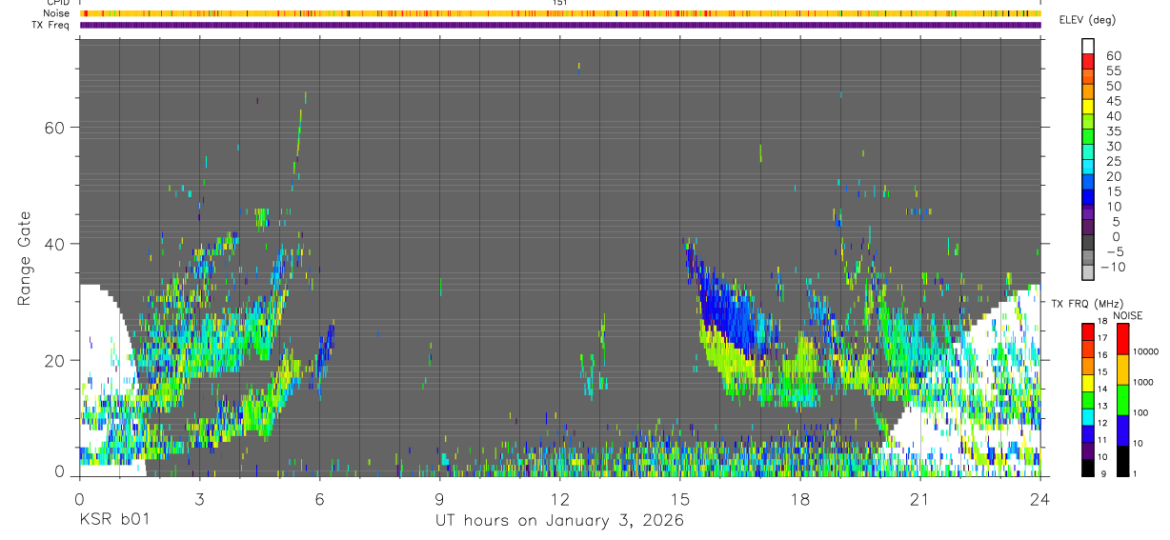Pick the white top segment of ELEV colorbar
1170x540 pixels.
click(x=1088, y=45)
